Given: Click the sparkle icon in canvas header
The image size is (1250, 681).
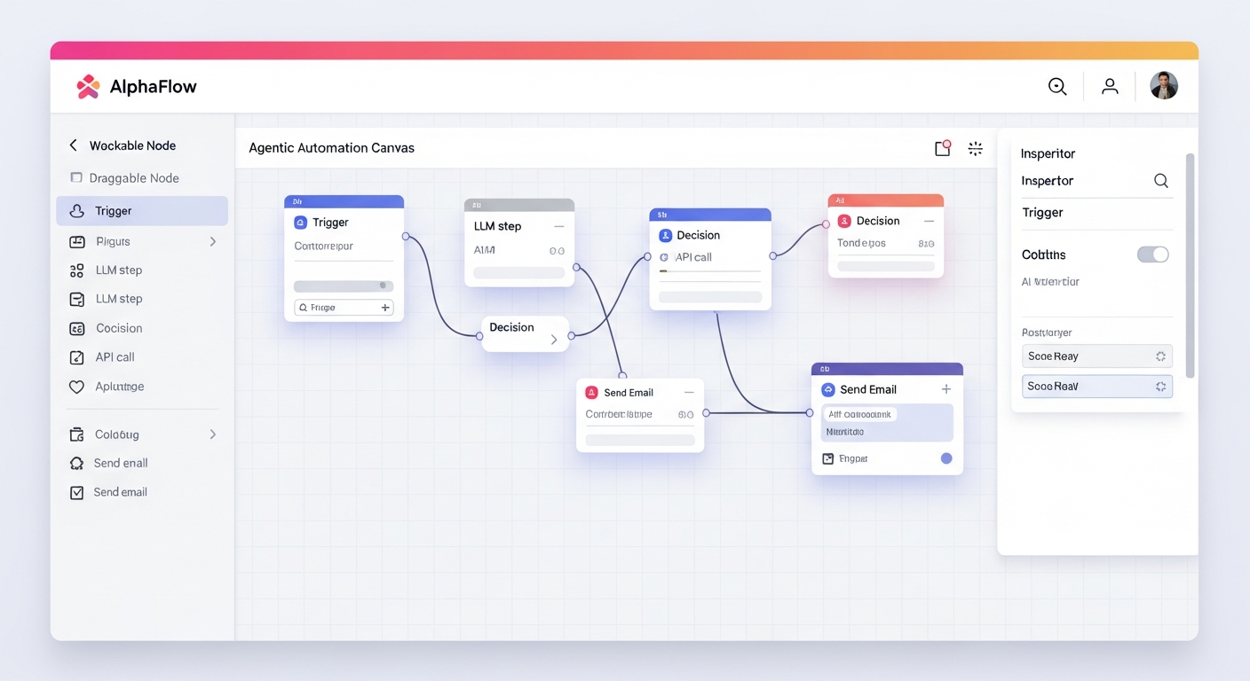Looking at the screenshot, I should point(976,148).
